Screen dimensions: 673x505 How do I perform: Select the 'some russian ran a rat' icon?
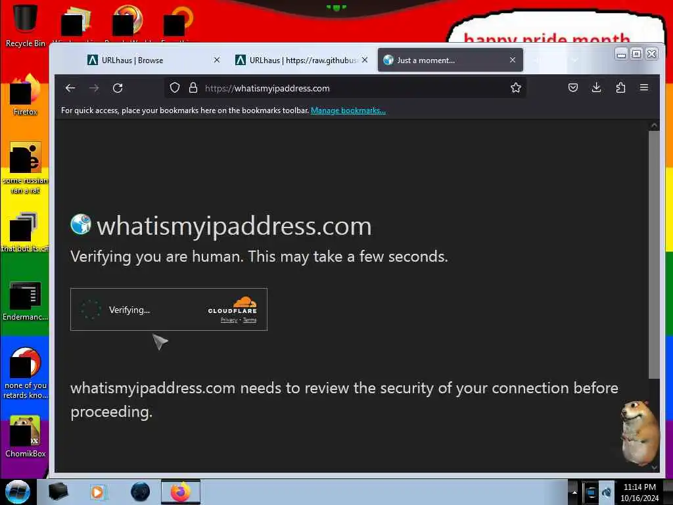(x=26, y=168)
